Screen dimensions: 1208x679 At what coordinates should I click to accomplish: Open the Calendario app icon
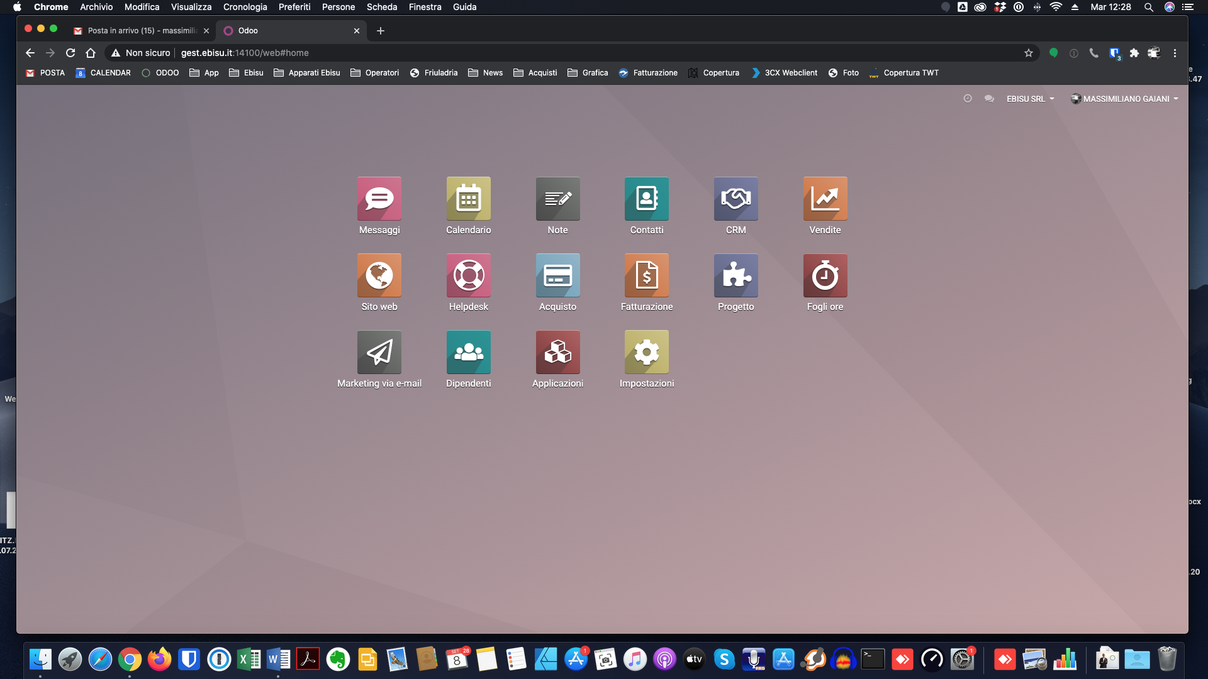click(468, 199)
